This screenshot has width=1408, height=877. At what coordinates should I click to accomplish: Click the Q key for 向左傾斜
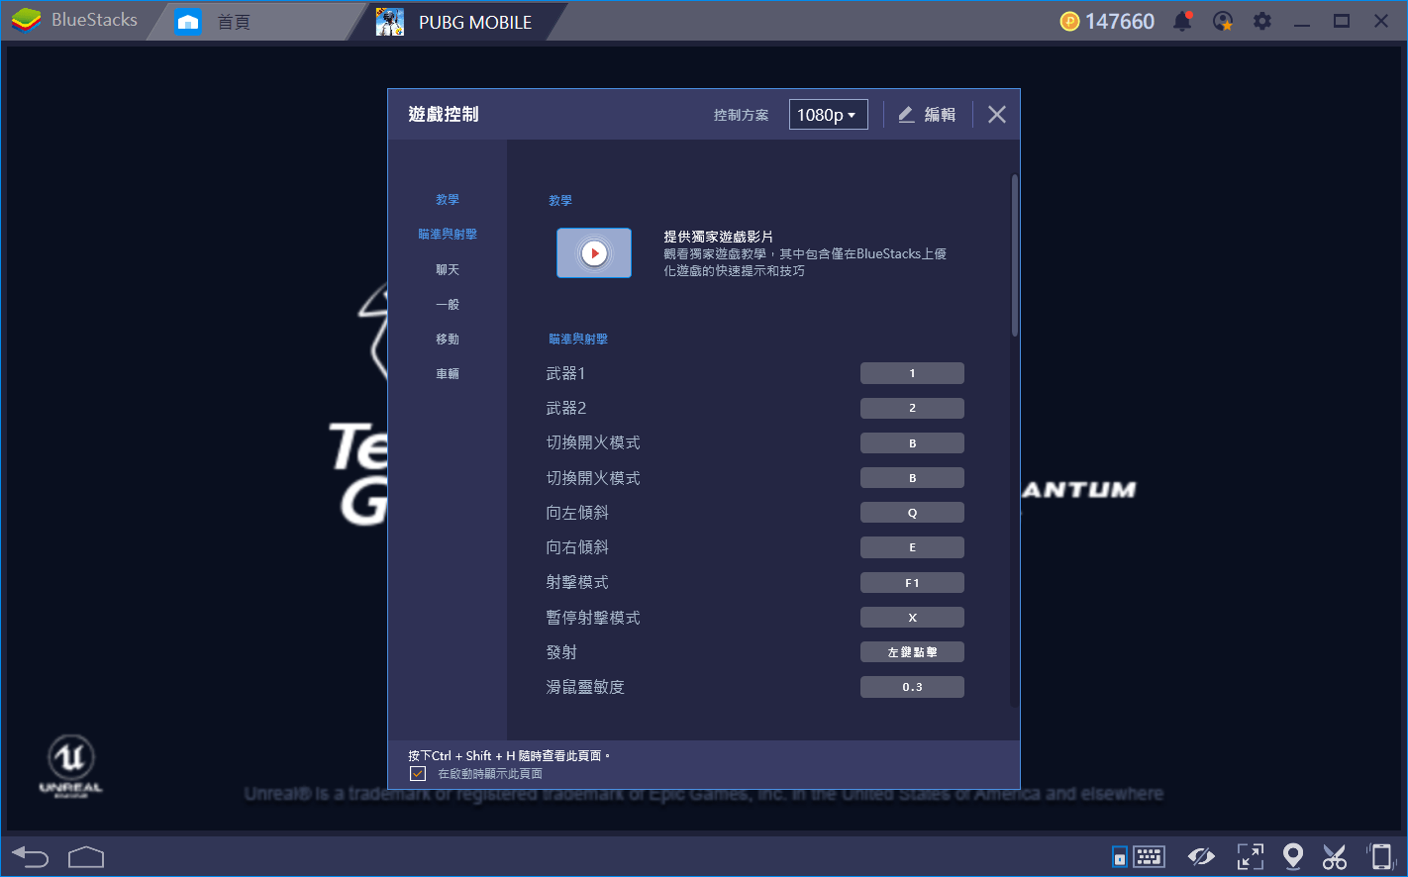(912, 513)
